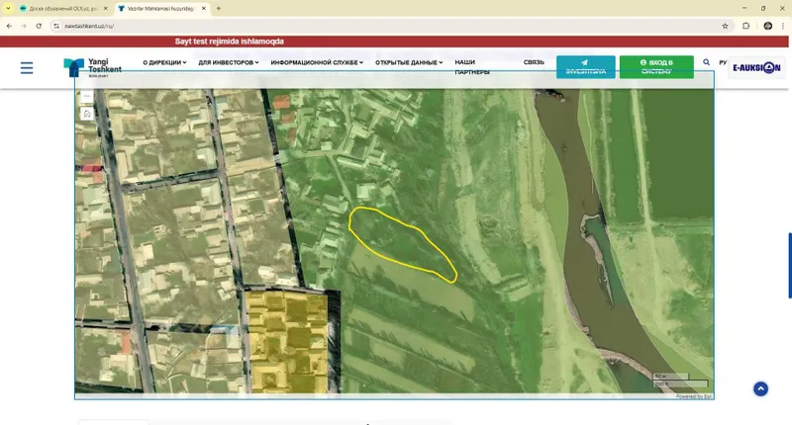The width and height of the screenshot is (792, 425).
Task: Open the СВЯЗЬ menu item
Action: [534, 62]
